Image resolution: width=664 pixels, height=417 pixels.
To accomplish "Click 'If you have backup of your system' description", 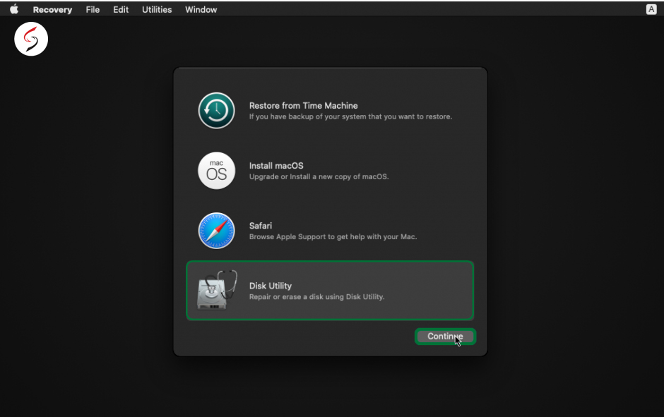I will (350, 116).
